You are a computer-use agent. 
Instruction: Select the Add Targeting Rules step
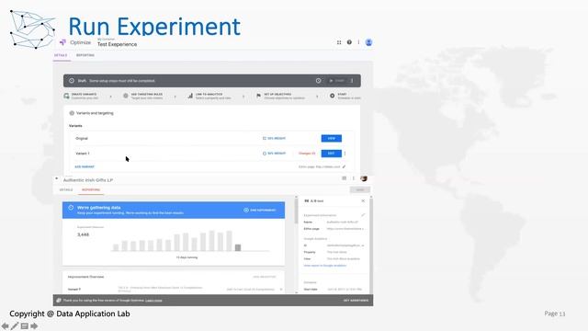pyautogui.click(x=143, y=96)
